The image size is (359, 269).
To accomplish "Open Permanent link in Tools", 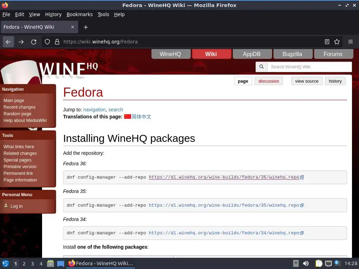I will [18, 173].
